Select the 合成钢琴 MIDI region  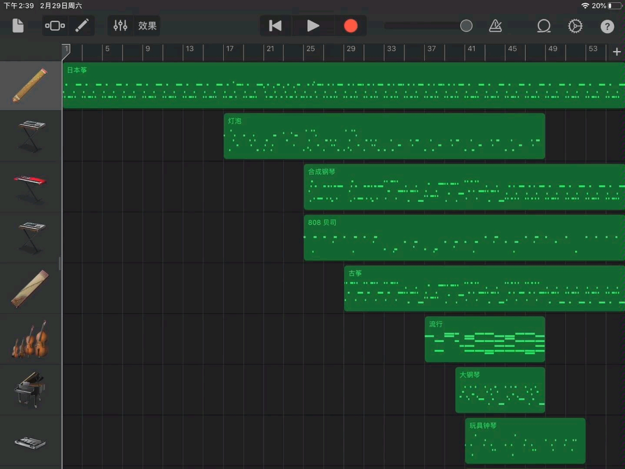click(464, 187)
